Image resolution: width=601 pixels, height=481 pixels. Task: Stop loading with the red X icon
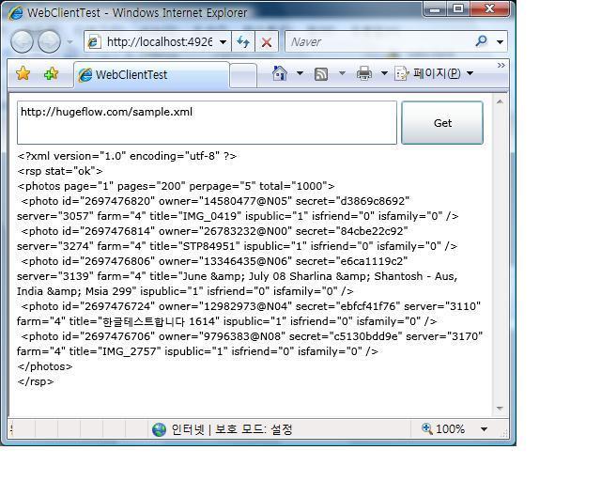(x=267, y=42)
